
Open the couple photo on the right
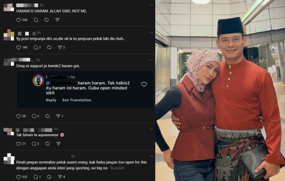point(220,90)
